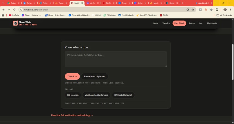Go to Home in site navigation
The width and height of the screenshot is (234, 124).
coord(156,23)
